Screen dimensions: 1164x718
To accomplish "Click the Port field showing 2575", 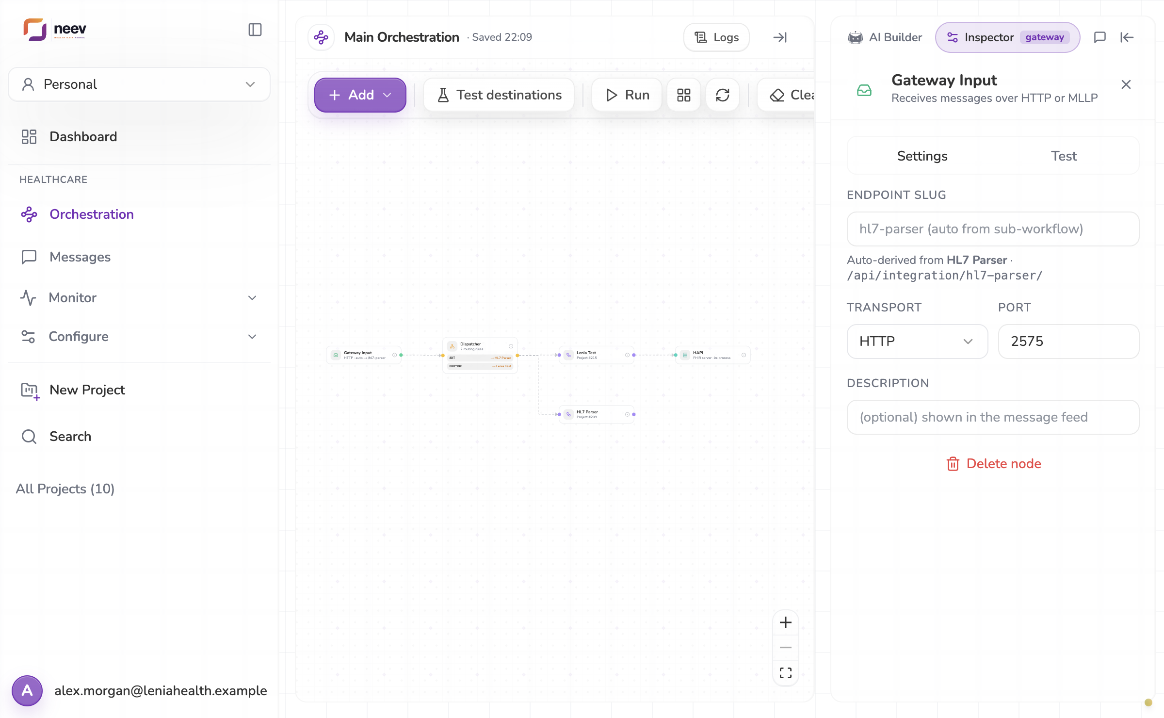I will [x=1068, y=342].
